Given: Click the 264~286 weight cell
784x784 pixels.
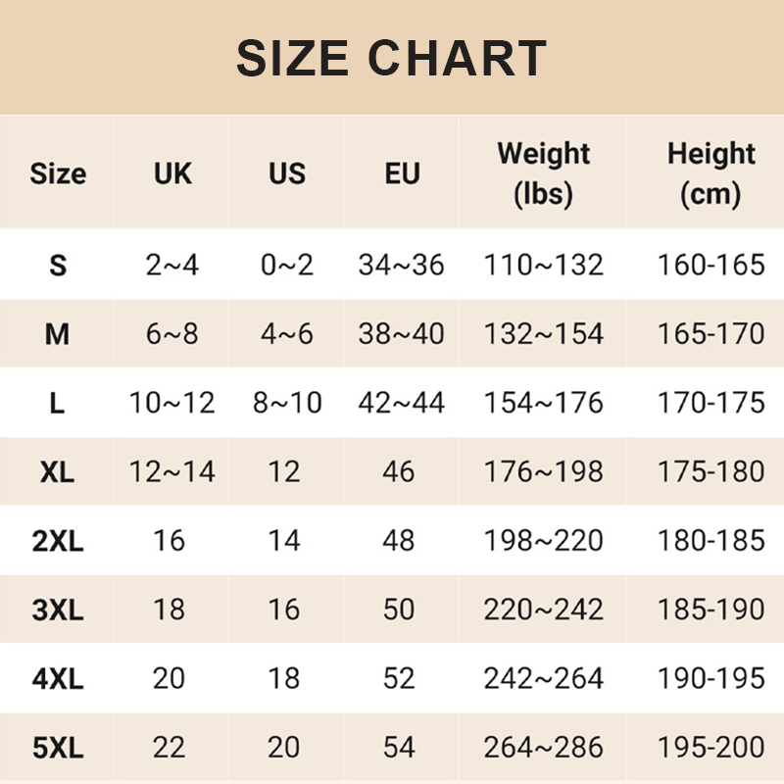Looking at the screenshot, I should pyautogui.click(x=543, y=749).
